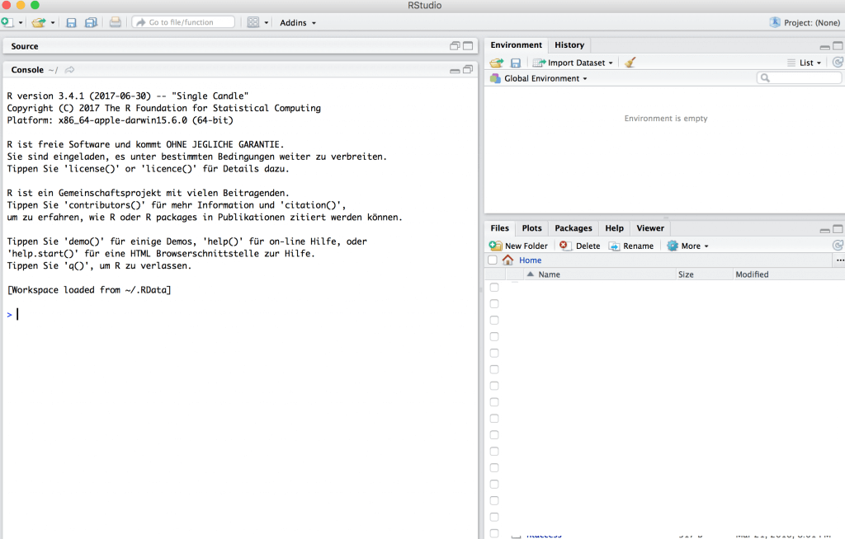Click the Rename button in Files pane
This screenshot has width=845, height=539.
click(x=631, y=246)
